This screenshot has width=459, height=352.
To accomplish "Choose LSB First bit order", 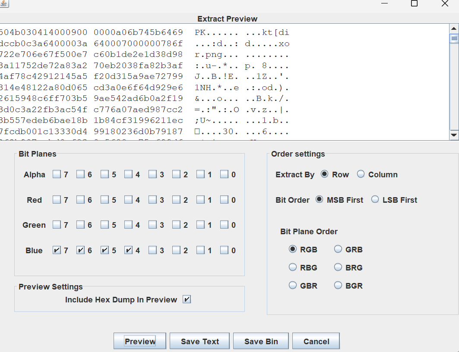I will tap(375, 199).
